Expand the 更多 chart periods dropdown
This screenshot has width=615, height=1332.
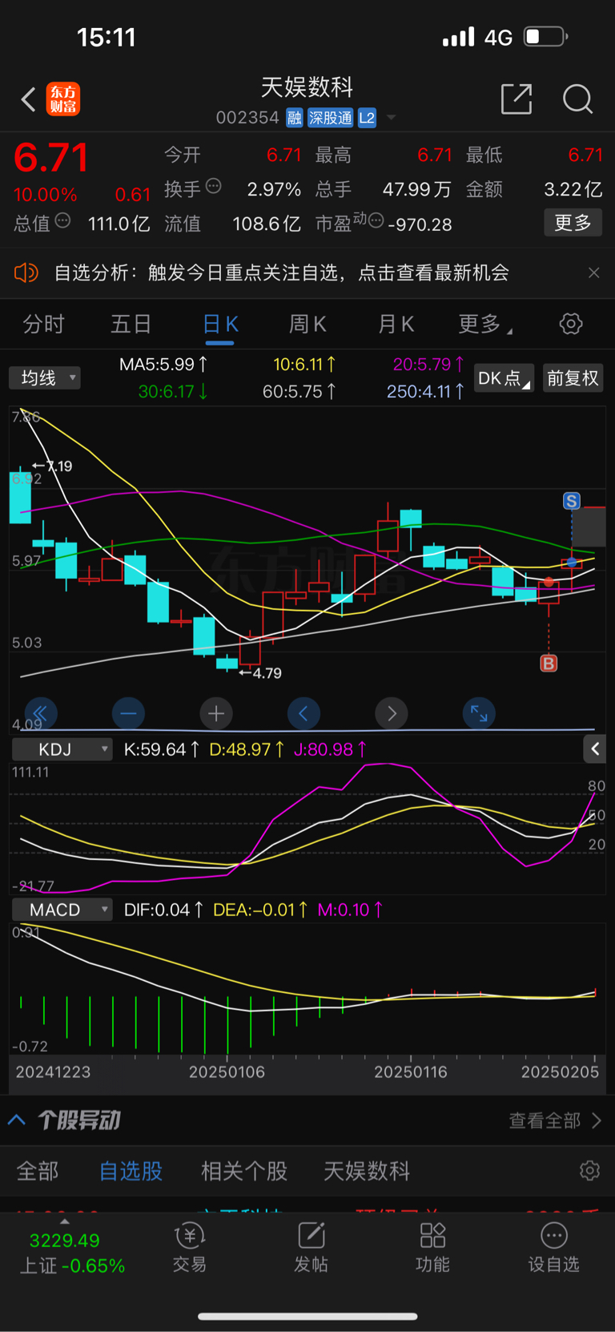(485, 324)
